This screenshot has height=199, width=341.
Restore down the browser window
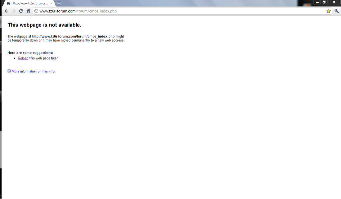[x=324, y=2]
